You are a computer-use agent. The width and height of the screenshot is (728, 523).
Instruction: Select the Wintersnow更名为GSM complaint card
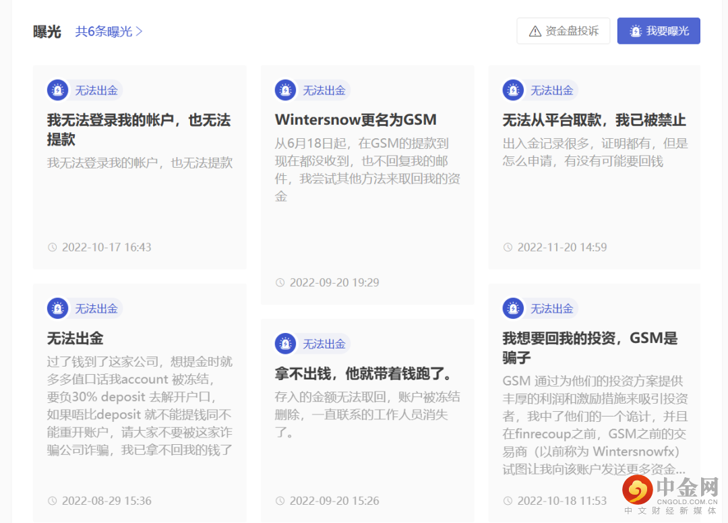click(x=355, y=119)
